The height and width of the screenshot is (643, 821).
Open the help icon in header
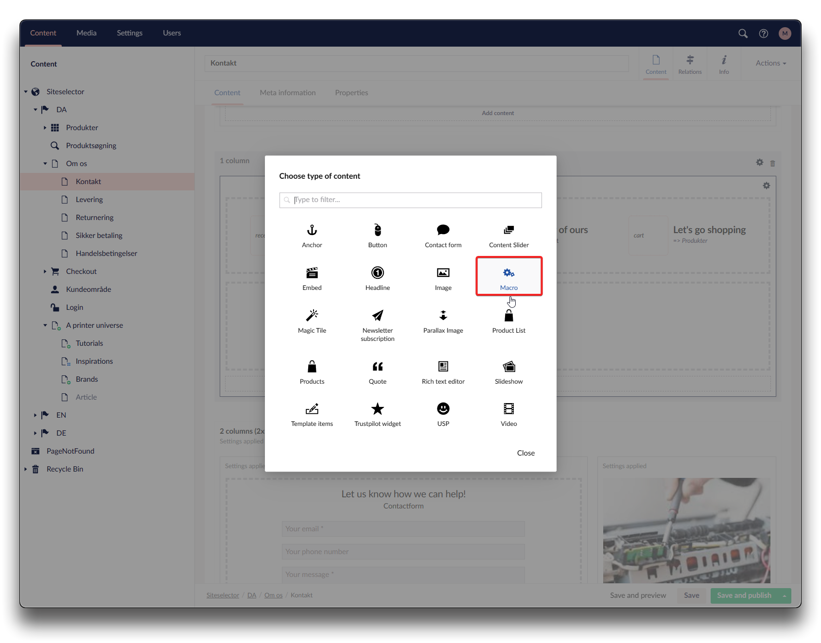click(x=764, y=34)
